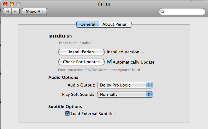This screenshot has height=129, width=208.
Task: Select the General tab
Action: coord(88,24)
